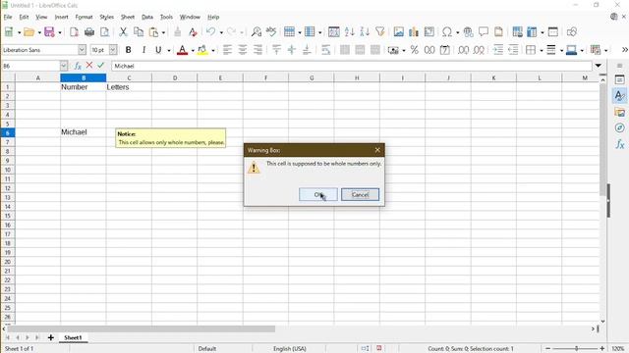Click the zoom slider handle
The width and height of the screenshot is (629, 353).
pyautogui.click(x=577, y=349)
